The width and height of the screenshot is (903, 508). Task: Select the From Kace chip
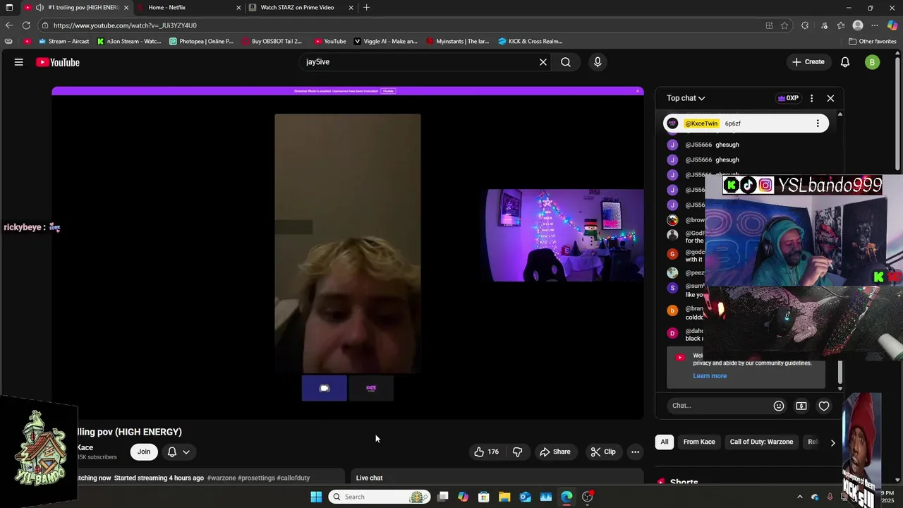coord(699,442)
